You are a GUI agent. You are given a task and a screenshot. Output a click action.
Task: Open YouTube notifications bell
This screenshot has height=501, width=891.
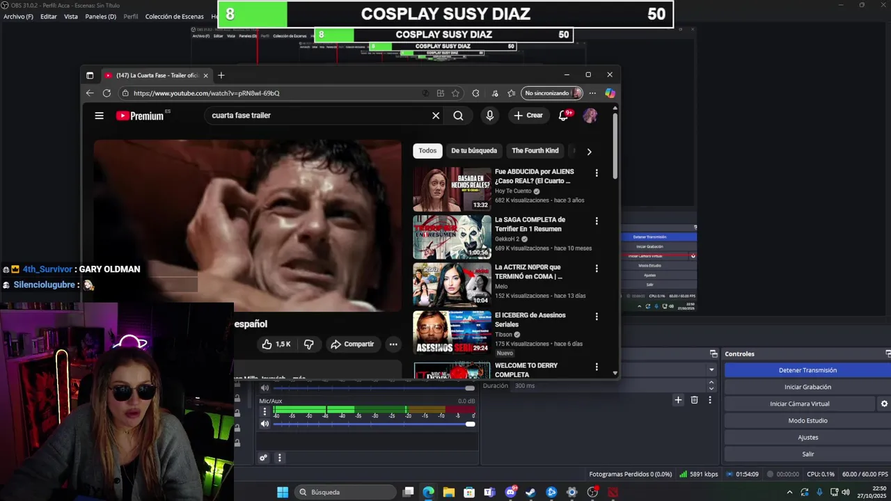pyautogui.click(x=564, y=116)
